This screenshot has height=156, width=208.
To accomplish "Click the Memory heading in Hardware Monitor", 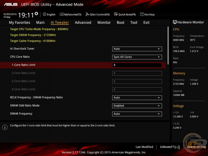I will click(x=179, y=73).
